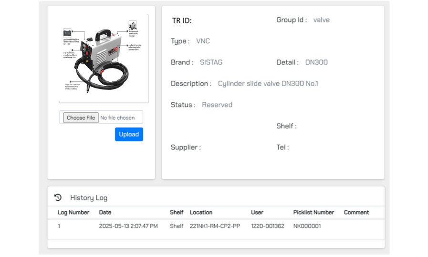Click the blue Upload button
This screenshot has height=257, width=428.
129,134
